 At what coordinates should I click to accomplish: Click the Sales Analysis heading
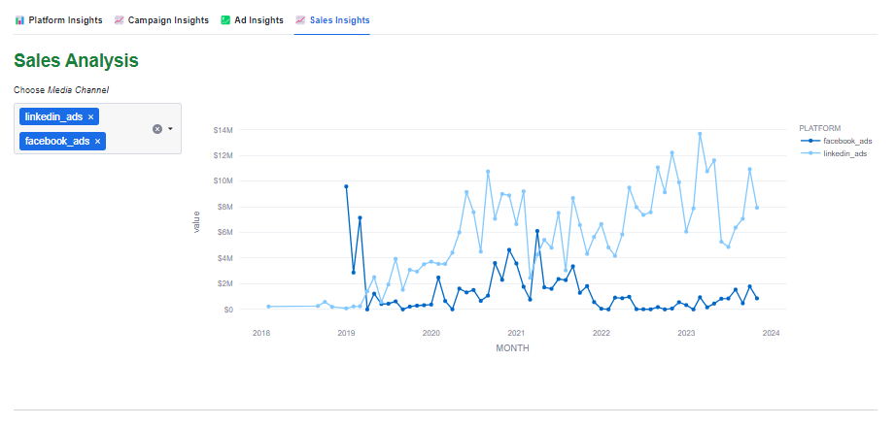pyautogui.click(x=76, y=60)
